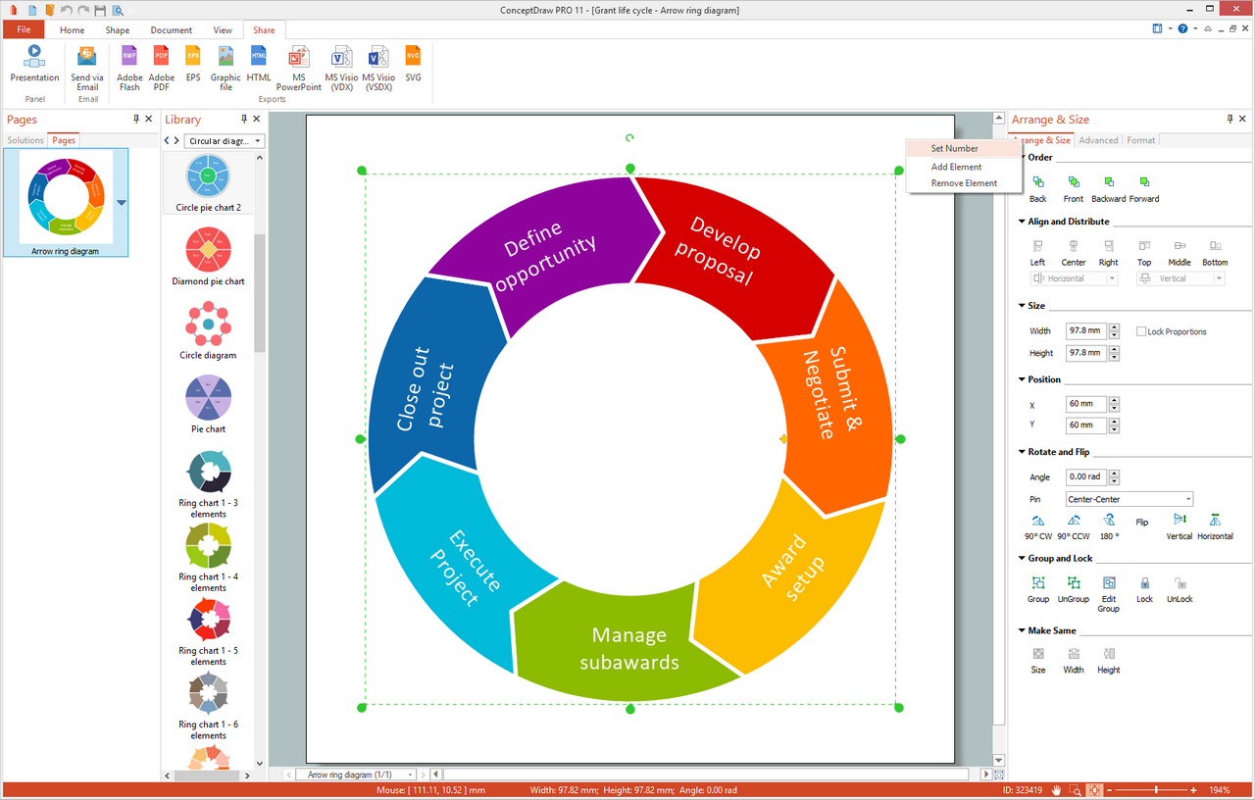Screen dimensions: 1255x800
Task: Switch to the Document ribbon tab
Action: point(172,30)
